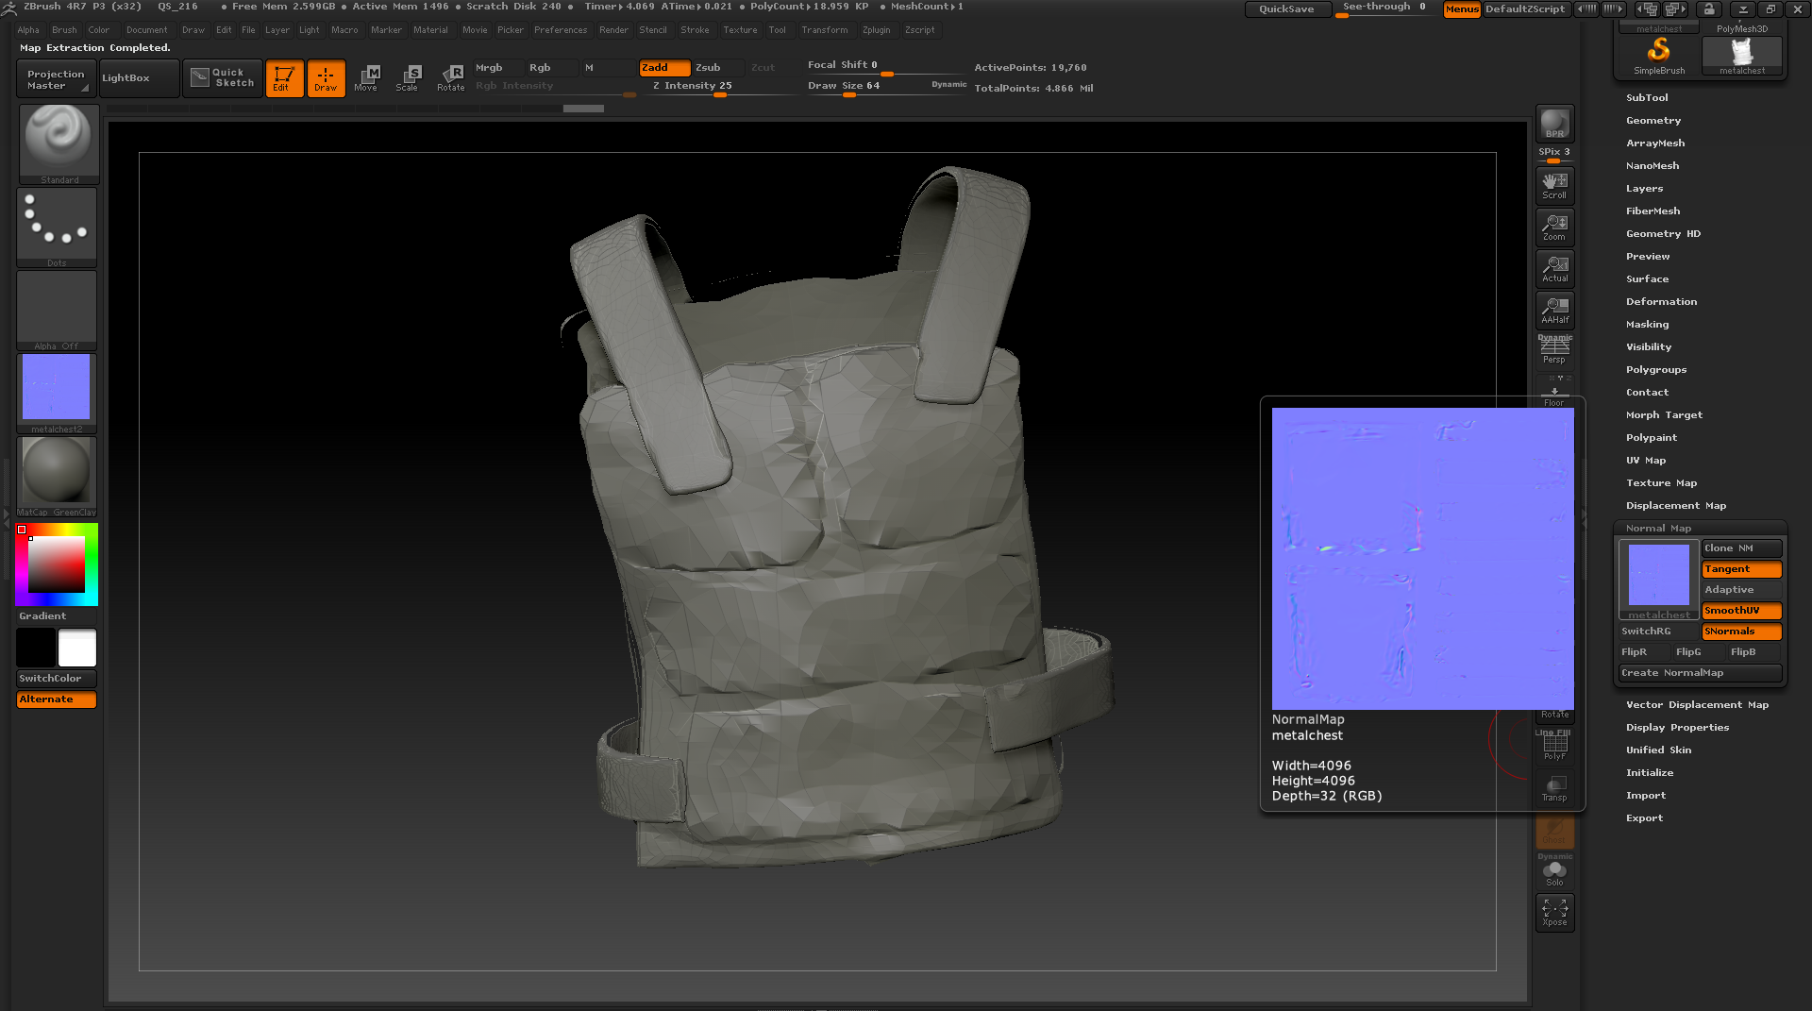Adjust the Draw Size slider
Image resolution: width=1812 pixels, height=1011 pixels.
point(887,87)
